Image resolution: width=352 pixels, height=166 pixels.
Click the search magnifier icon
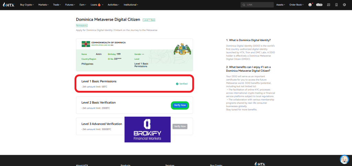(244, 5)
